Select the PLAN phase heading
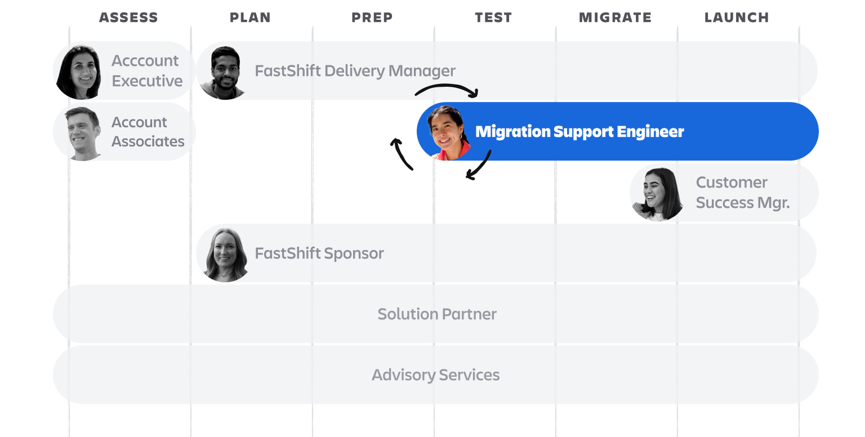The width and height of the screenshot is (865, 437). pyautogui.click(x=250, y=17)
